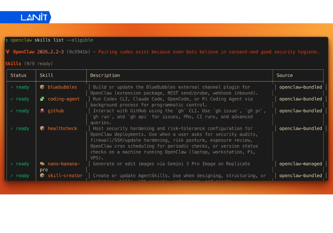Screen dimensions: 333x233
Task: Click the Status column header
Action: coord(18,75)
